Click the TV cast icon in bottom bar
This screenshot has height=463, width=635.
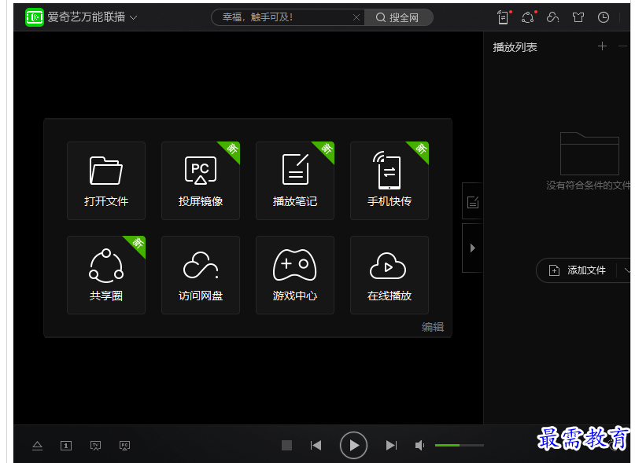pos(95,446)
